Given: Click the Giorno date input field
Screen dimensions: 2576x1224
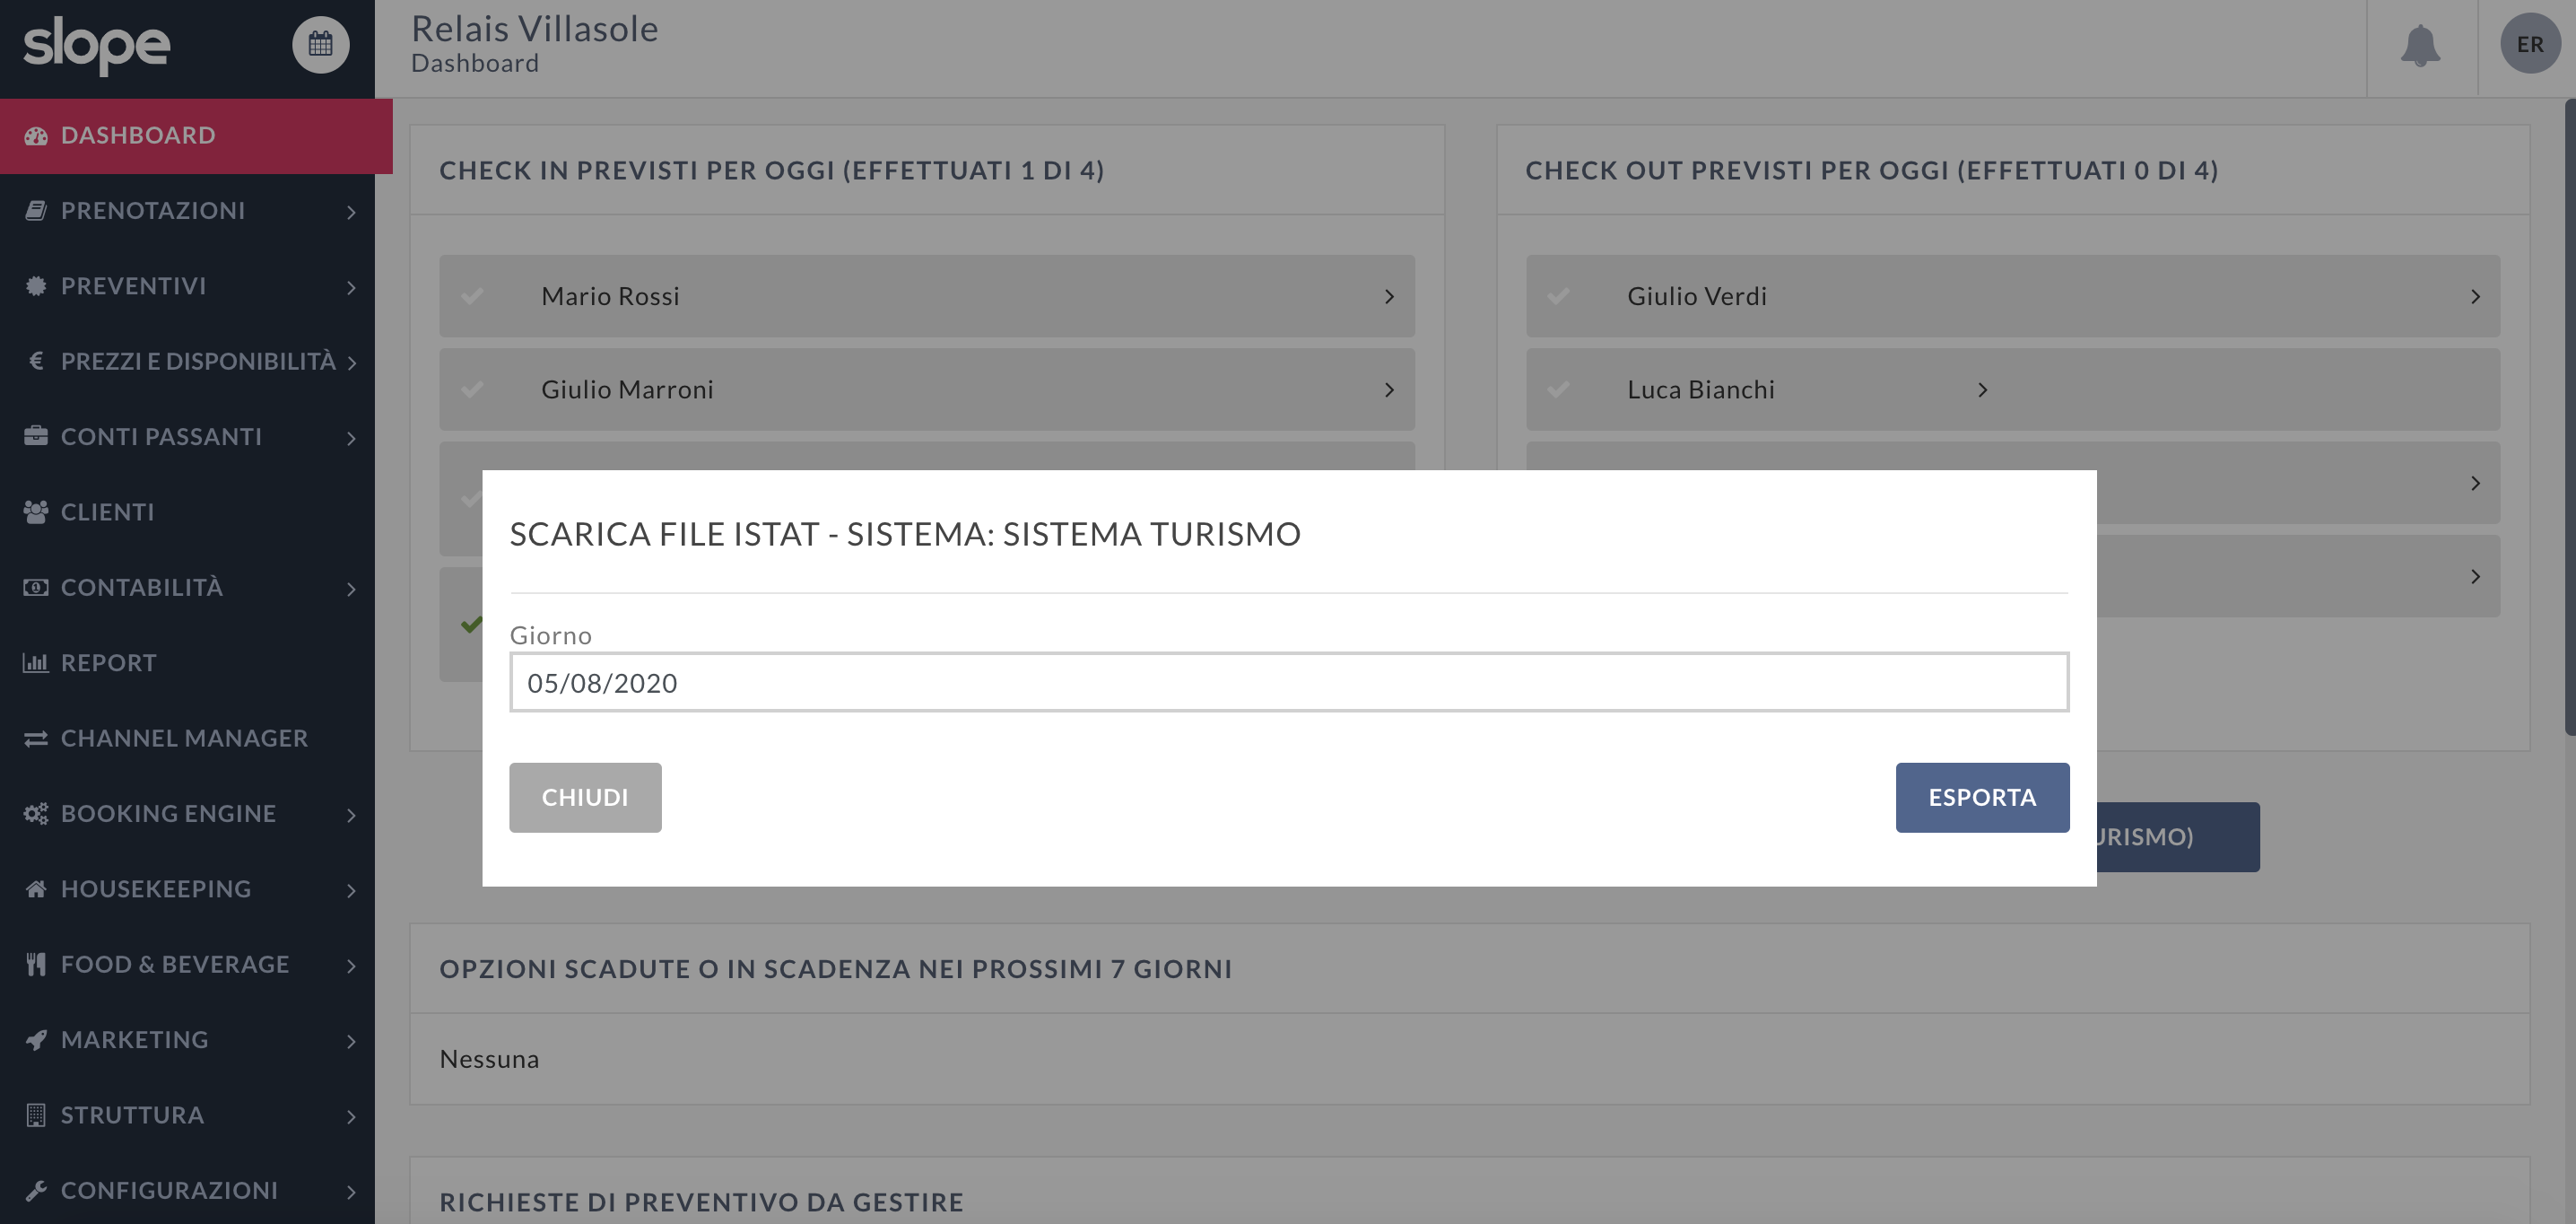Looking at the screenshot, I should pos(1288,683).
